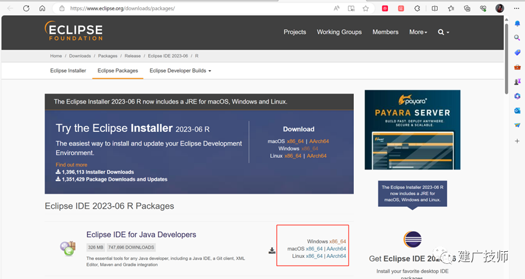Open Browser essentials heart icon
The width and height of the screenshot is (525, 279).
(483, 8)
